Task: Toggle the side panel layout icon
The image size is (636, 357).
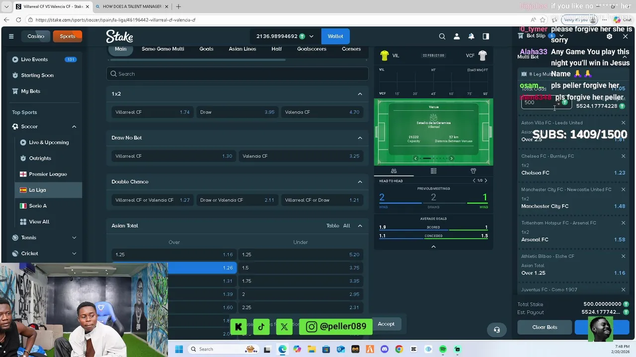Action: [x=486, y=36]
